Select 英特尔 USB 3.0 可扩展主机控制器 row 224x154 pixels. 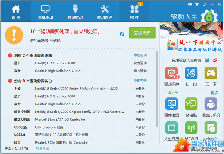(x=80, y=135)
